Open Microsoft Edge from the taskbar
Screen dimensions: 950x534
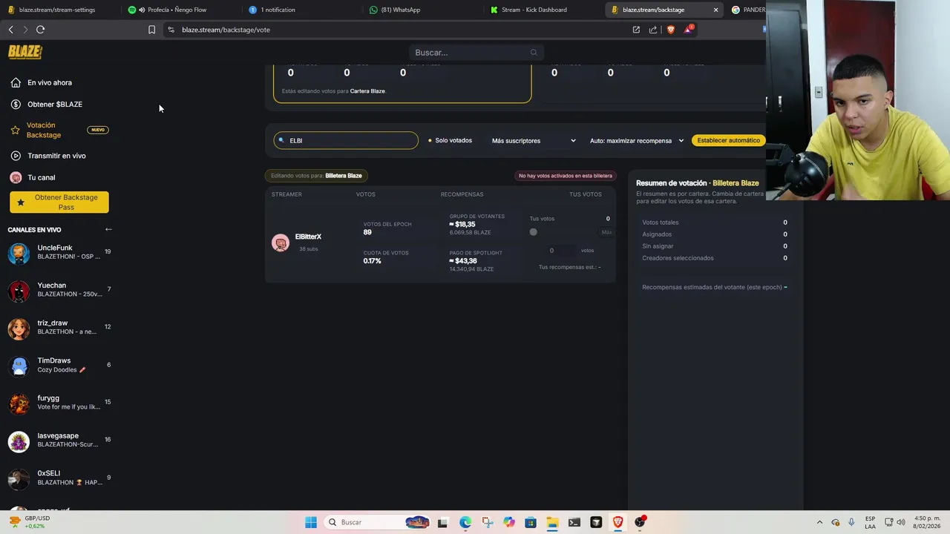point(465,522)
